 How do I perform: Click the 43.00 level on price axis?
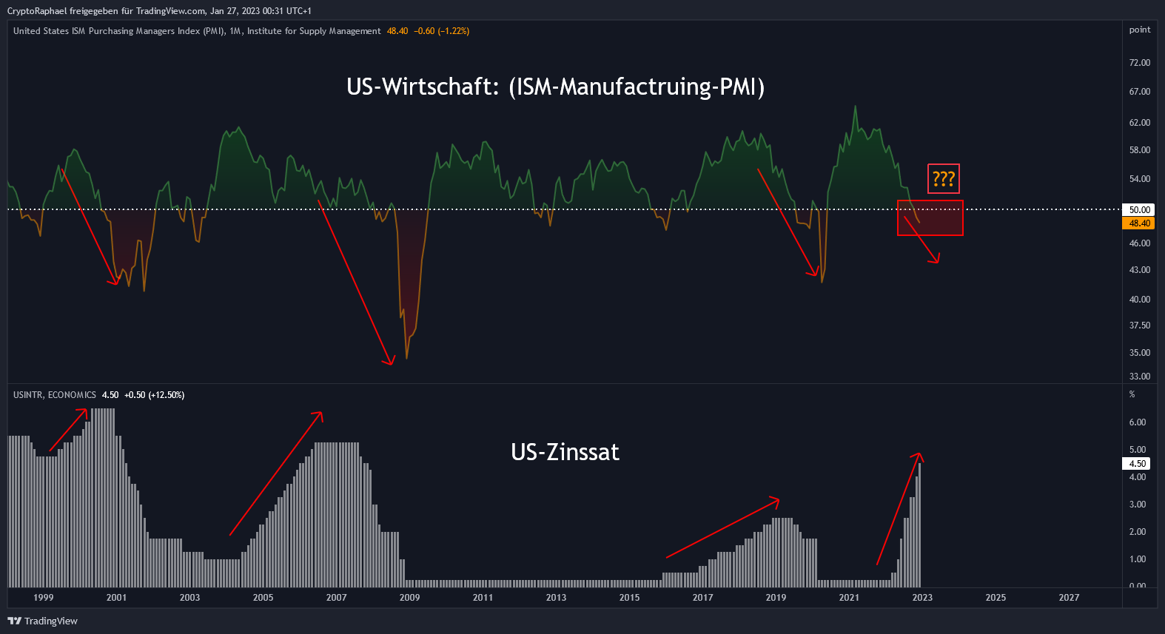(x=1140, y=270)
